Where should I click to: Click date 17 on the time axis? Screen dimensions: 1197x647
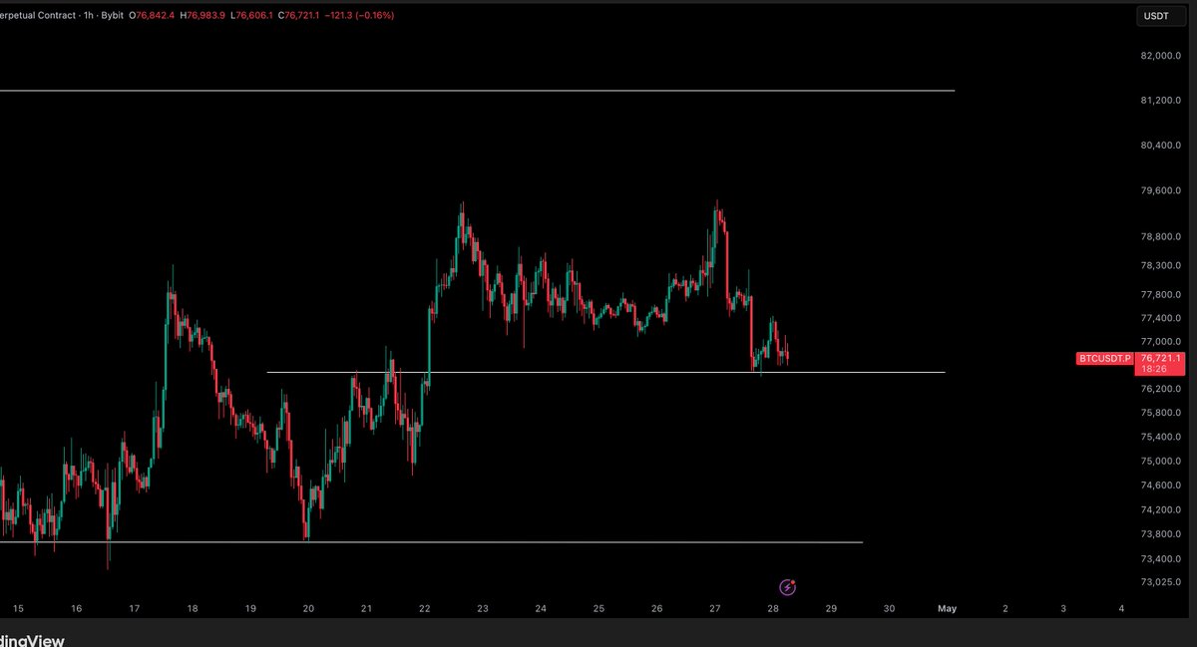pyautogui.click(x=134, y=608)
